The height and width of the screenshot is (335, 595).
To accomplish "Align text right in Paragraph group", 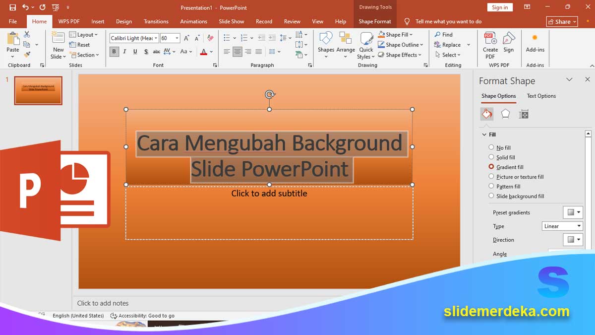I will [x=248, y=52].
